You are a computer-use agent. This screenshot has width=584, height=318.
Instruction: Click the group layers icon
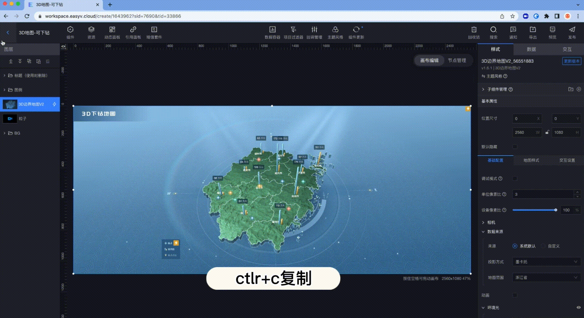[29, 61]
